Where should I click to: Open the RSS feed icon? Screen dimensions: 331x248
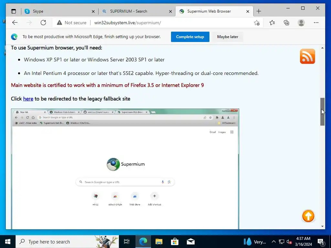tap(307, 56)
